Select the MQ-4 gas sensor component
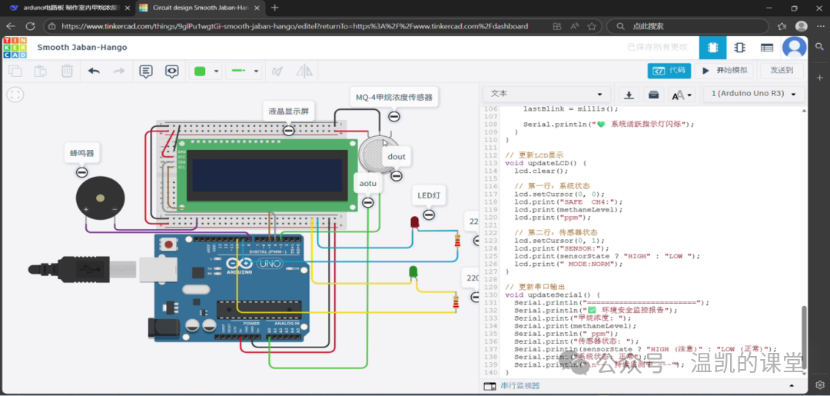 click(x=377, y=155)
